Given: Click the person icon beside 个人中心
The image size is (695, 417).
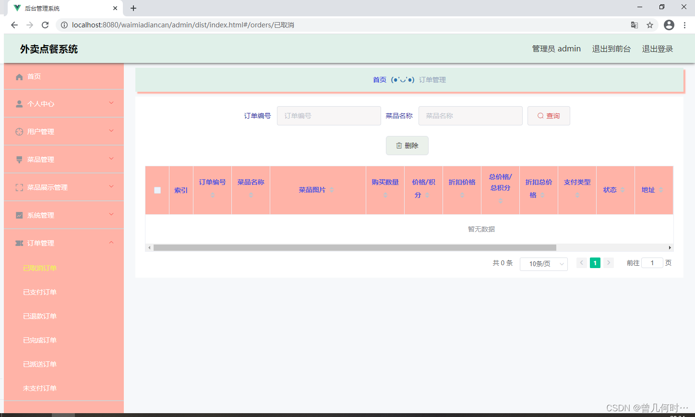Looking at the screenshot, I should (x=19, y=104).
